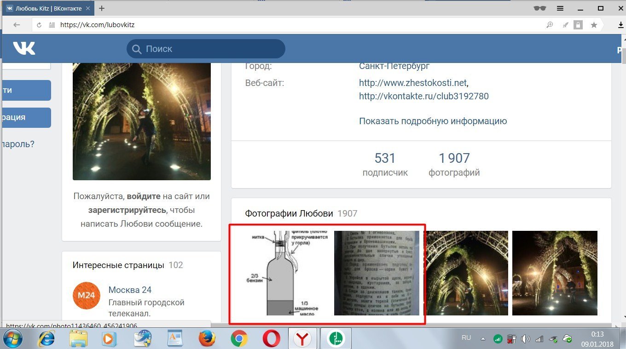Screen dimensions: 626x349
Task: Switch to the Любовь Kitz | ВКонтакте tab
Action: [x=47, y=8]
